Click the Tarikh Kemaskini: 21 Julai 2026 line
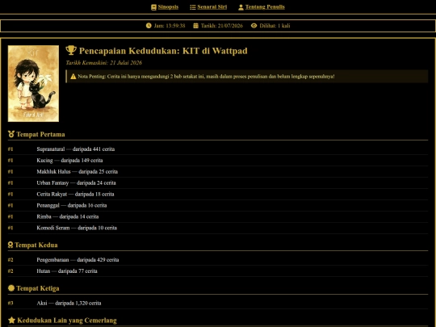This screenshot has height=327, width=436. (x=103, y=62)
